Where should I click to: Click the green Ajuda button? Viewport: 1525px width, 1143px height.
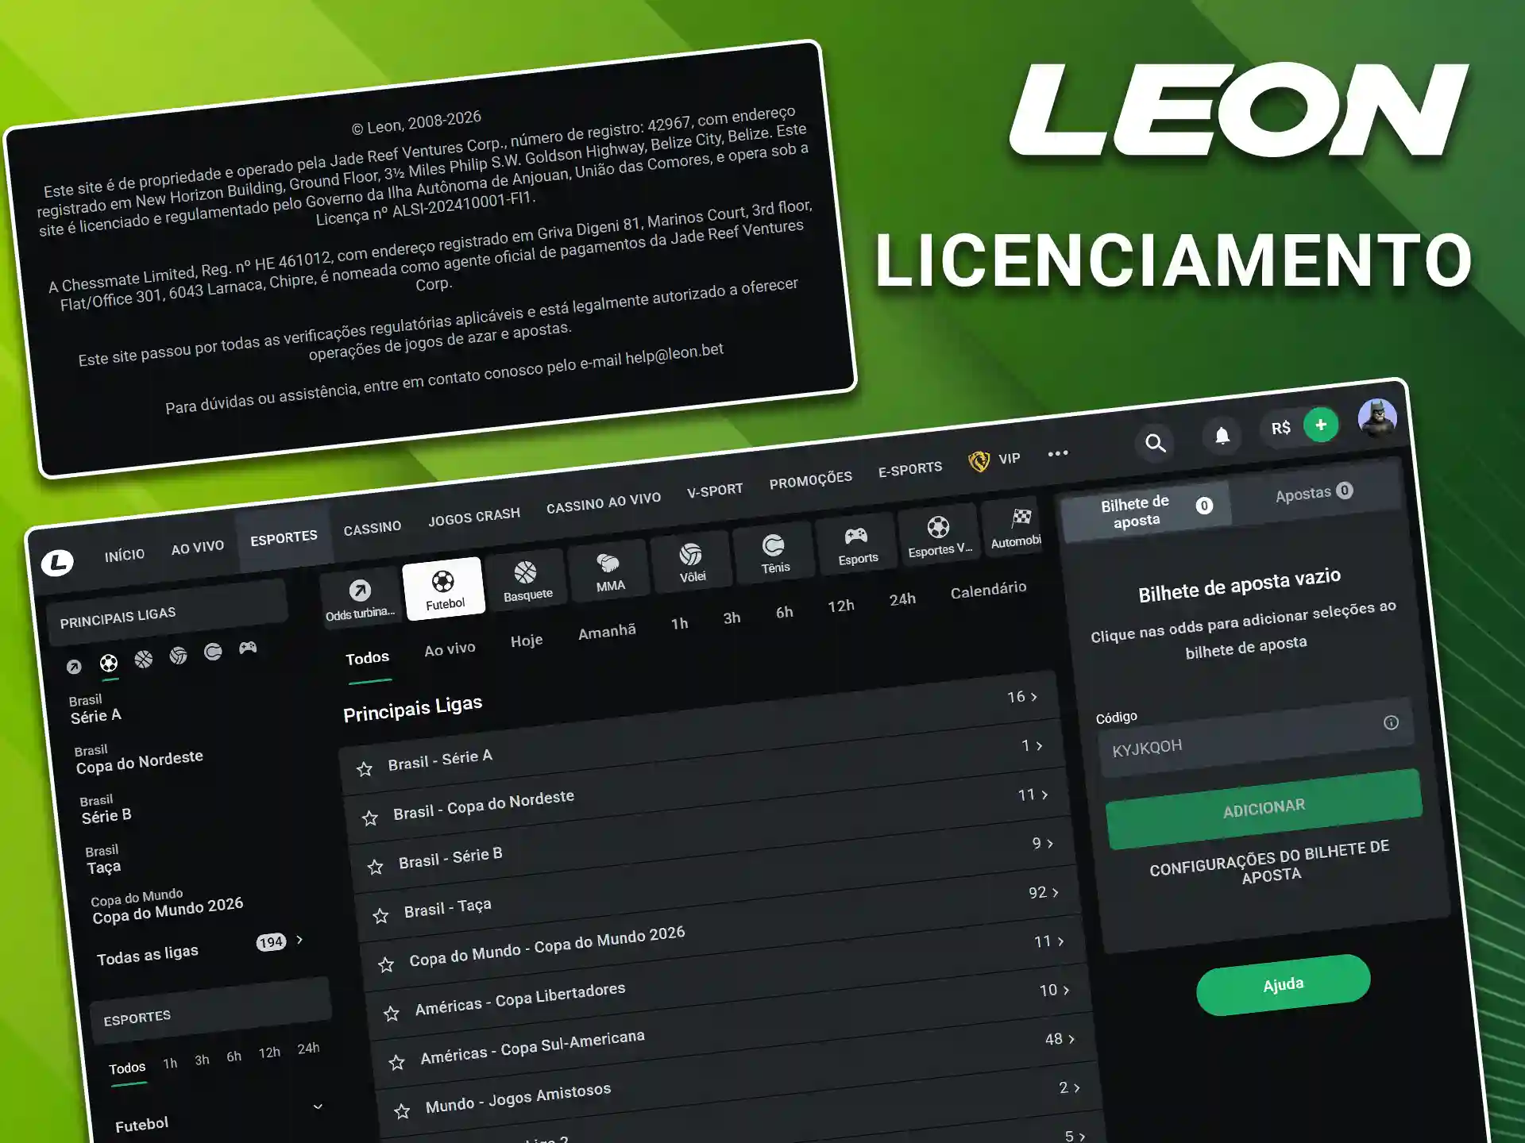pos(1284,985)
